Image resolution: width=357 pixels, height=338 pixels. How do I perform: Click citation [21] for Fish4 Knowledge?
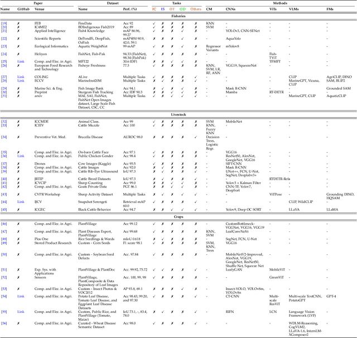pos(4,31)
